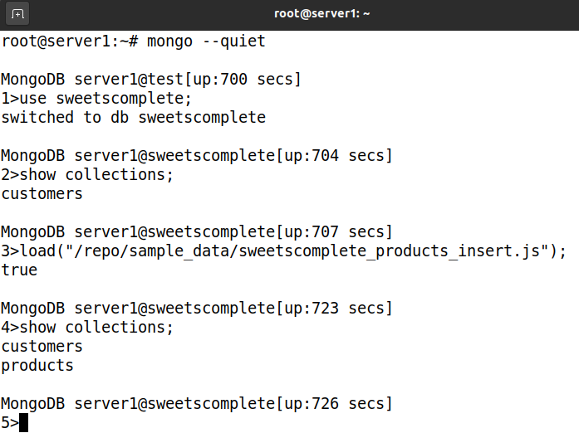Image resolution: width=579 pixels, height=433 pixels.
Task: Click 'customers' output below prompt 2
Action: click(42, 194)
